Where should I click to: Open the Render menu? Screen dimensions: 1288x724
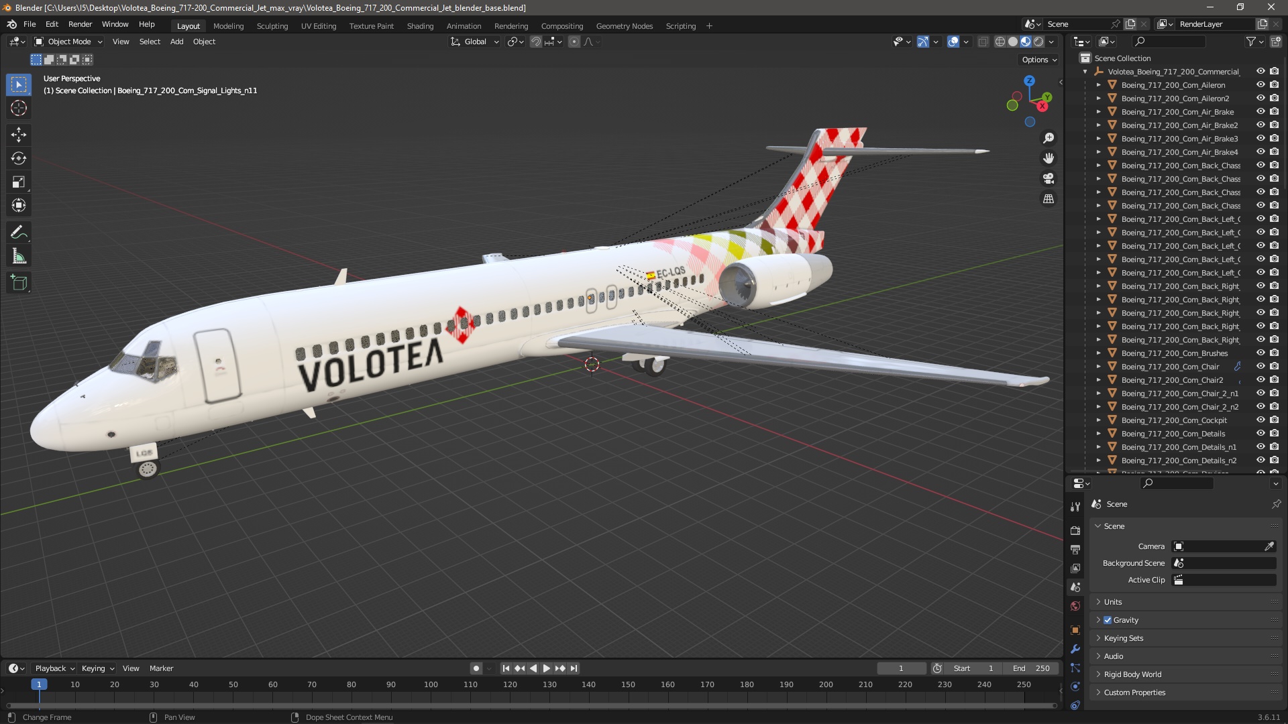80,24
